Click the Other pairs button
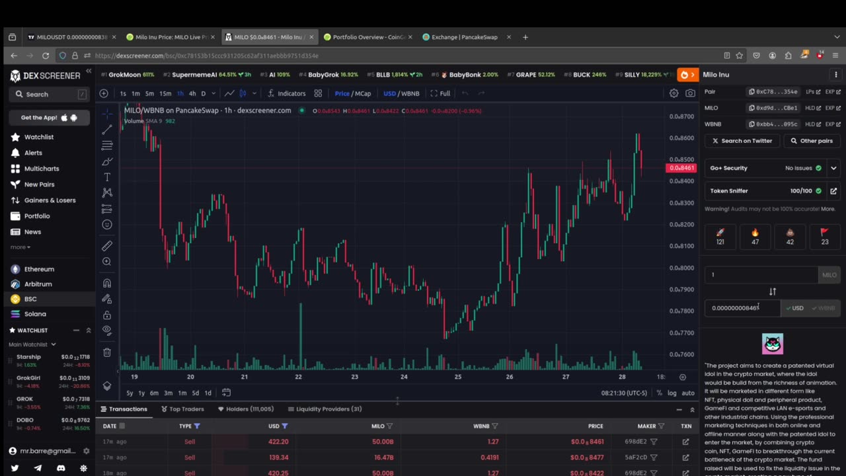 [812, 141]
